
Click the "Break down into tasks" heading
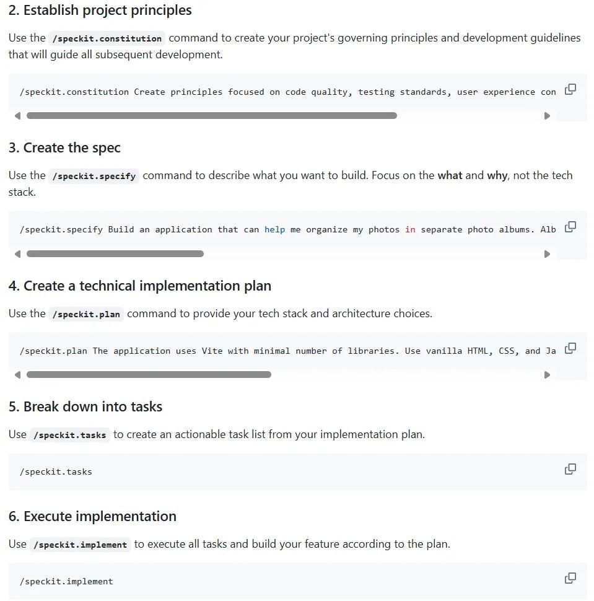tap(85, 407)
